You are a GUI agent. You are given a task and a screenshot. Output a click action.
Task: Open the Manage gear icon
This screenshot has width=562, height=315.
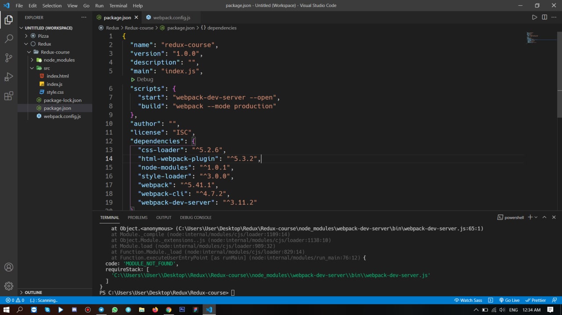click(x=9, y=287)
